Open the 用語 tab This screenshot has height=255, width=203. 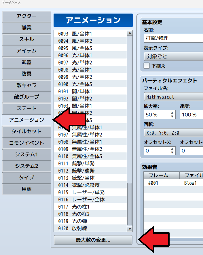[x=26, y=189]
